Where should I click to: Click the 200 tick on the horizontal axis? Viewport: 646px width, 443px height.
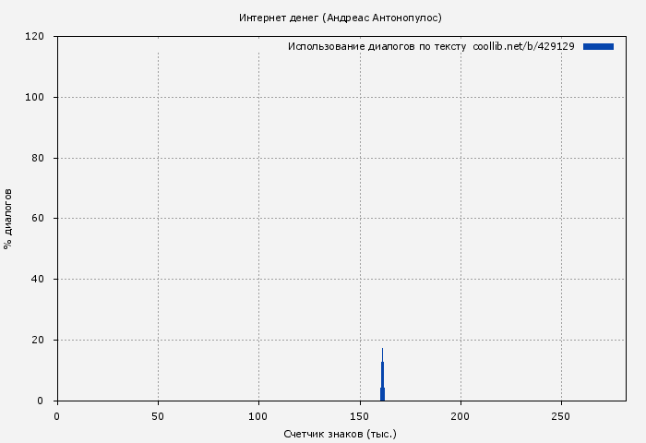click(x=461, y=417)
